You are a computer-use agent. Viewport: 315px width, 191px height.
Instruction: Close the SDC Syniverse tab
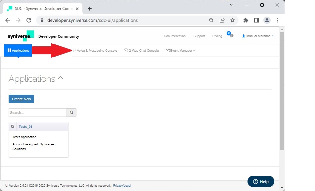(77, 9)
